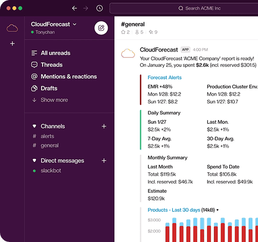Click the 30-Day Avg. label

pos(220,139)
